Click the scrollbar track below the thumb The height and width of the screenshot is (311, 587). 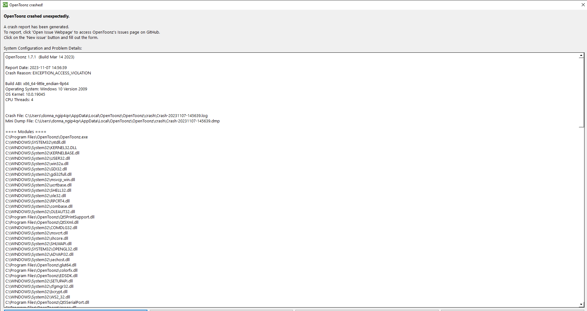pos(581,204)
